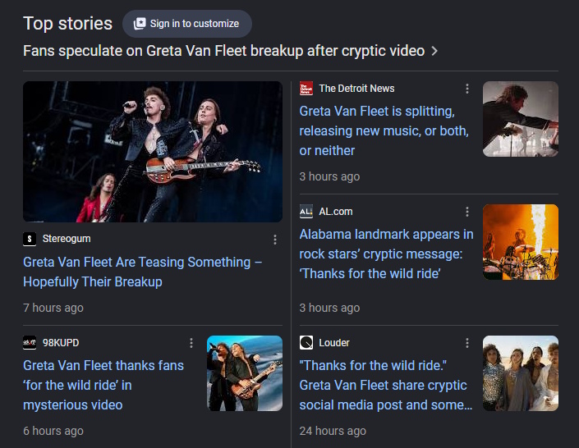This screenshot has width=579, height=448.
Task: Open 'Greta Van Fleet is splitting' headline
Action: 384,131
